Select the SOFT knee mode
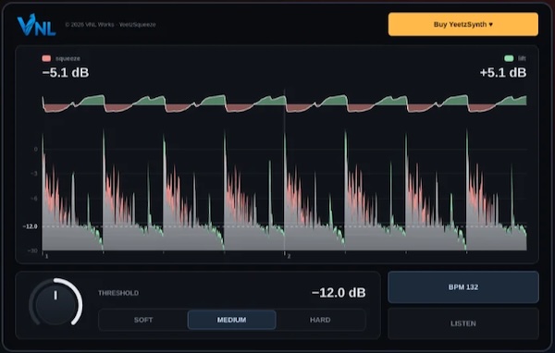Viewport: 555px width, 353px height. [x=143, y=320]
